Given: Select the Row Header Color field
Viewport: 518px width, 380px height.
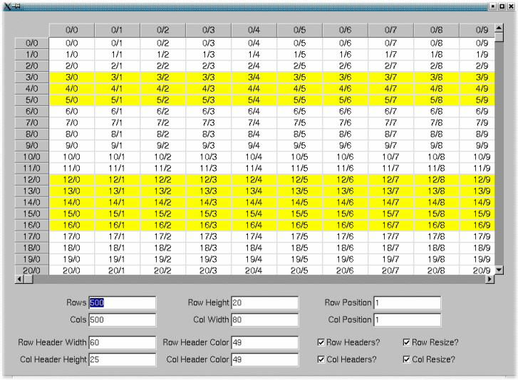Looking at the screenshot, I should pyautogui.click(x=264, y=342).
